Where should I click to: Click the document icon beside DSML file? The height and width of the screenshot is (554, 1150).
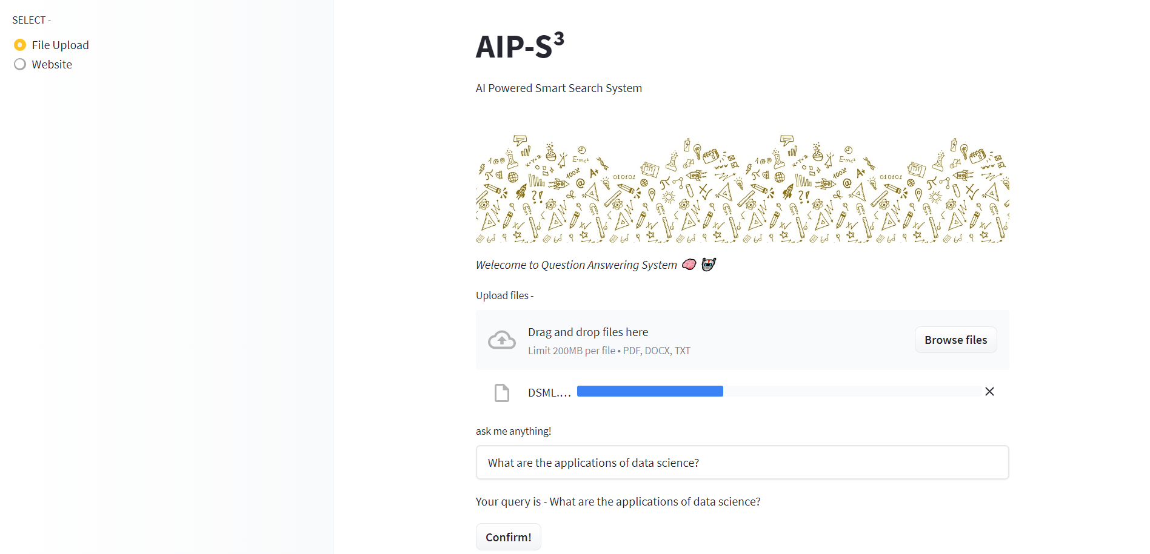(502, 393)
